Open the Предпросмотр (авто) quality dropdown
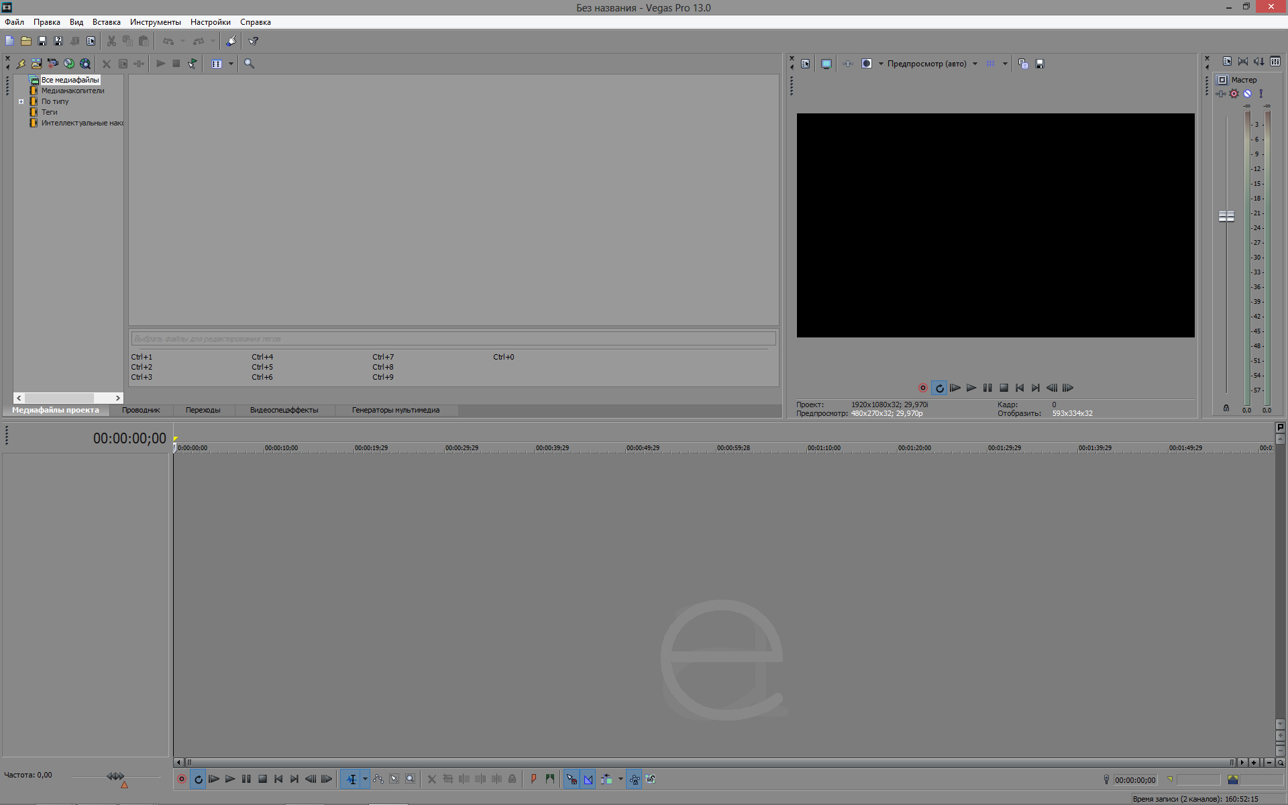 coord(975,64)
